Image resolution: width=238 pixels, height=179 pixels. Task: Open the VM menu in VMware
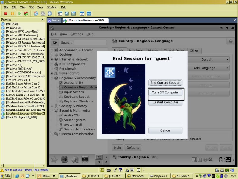point(32,7)
